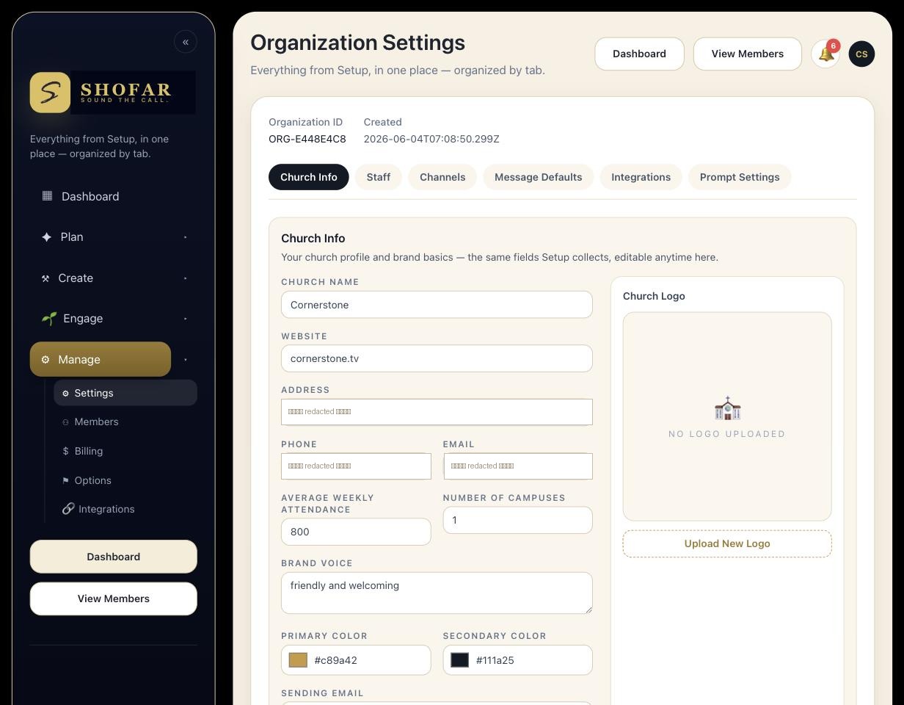904x705 pixels.
Task: Collapse the sidebar with the double-chevron button
Action: [x=186, y=42]
